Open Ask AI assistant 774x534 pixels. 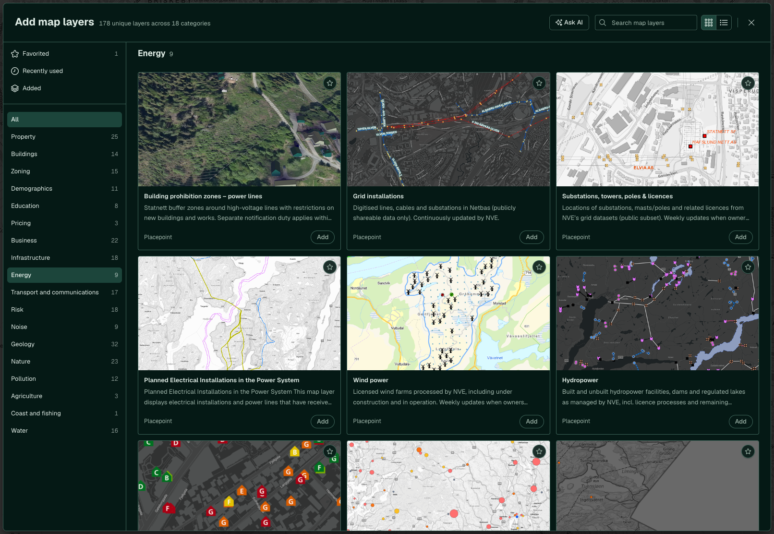pyautogui.click(x=569, y=23)
